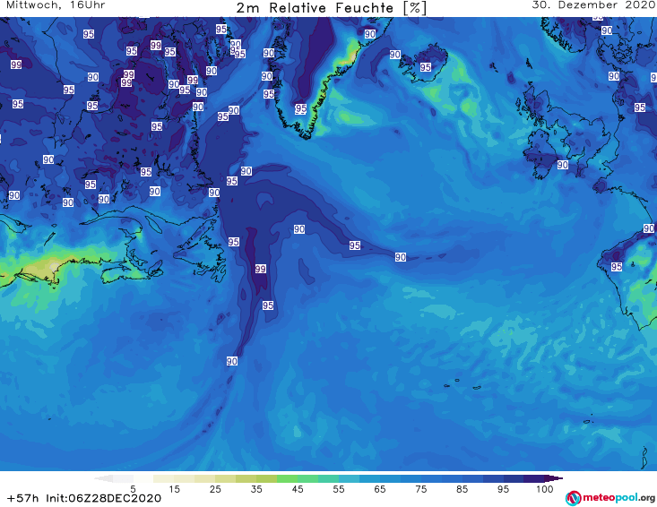Click legend value 75
The width and height of the screenshot is (657, 507).
click(x=421, y=489)
